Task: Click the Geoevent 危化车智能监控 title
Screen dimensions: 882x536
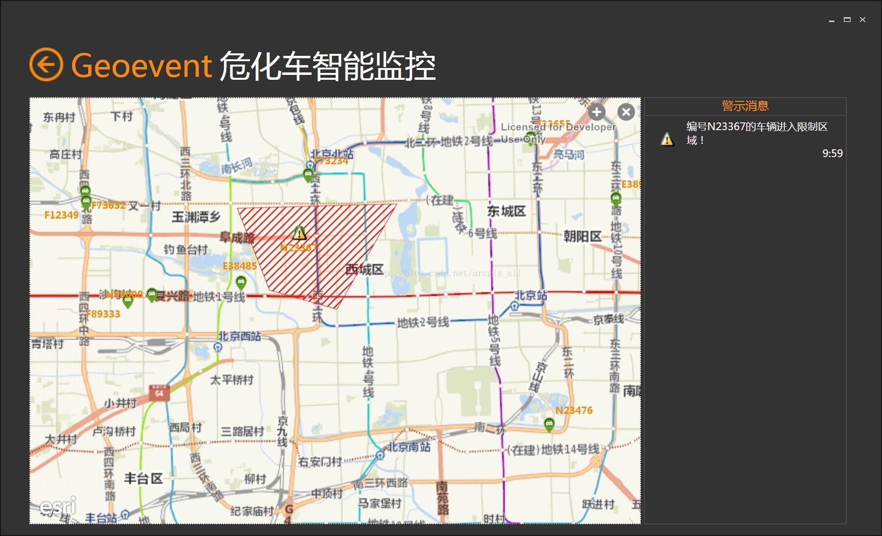Action: (x=253, y=66)
